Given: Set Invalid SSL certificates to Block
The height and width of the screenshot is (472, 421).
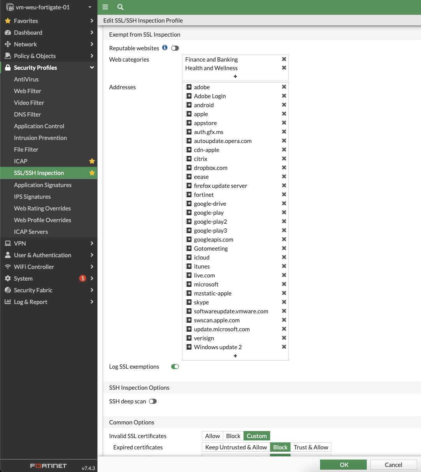Looking at the screenshot, I should coord(233,436).
